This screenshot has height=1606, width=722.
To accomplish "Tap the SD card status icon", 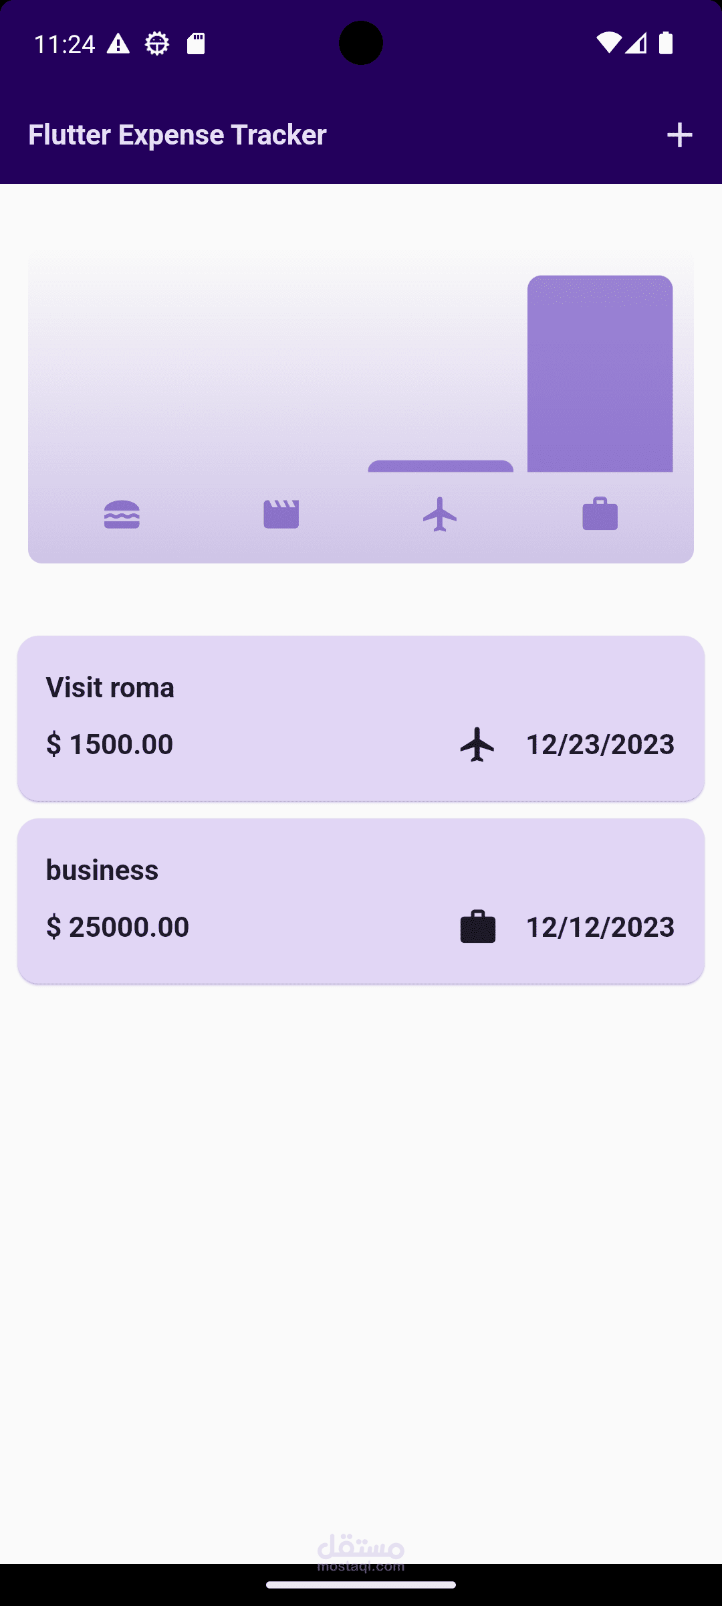I will pos(196,44).
